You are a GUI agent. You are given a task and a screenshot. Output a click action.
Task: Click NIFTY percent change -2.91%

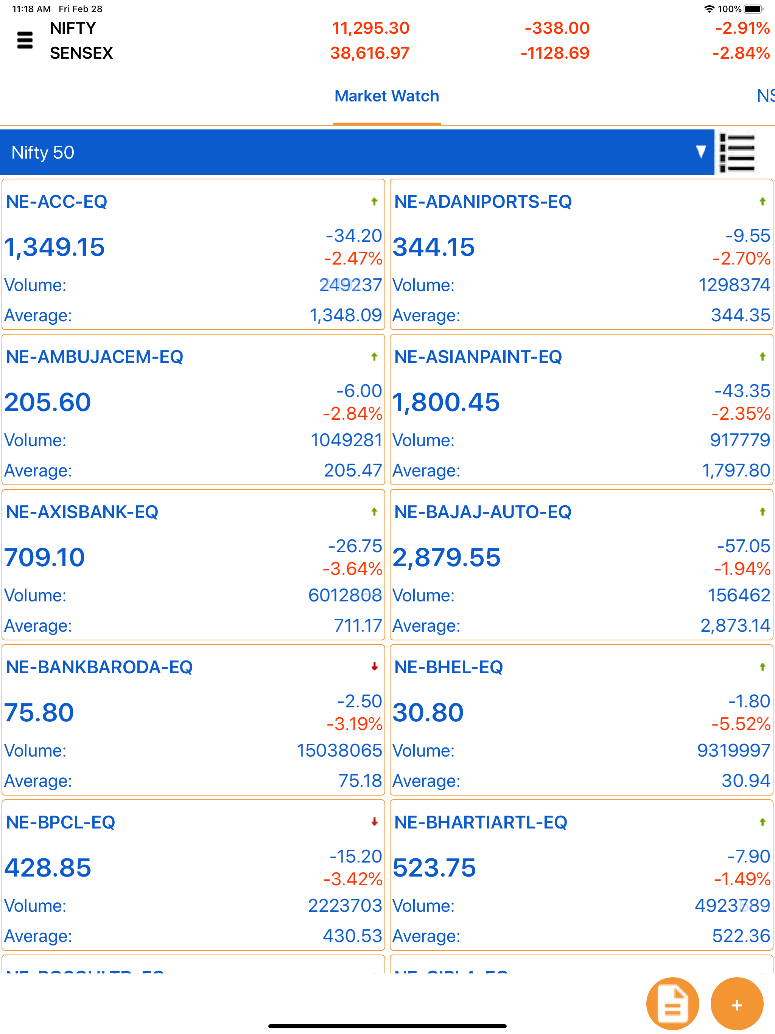pyautogui.click(x=742, y=28)
